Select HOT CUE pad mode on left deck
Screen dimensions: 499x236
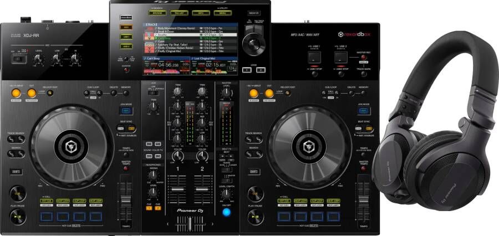pyautogui.click(x=47, y=201)
